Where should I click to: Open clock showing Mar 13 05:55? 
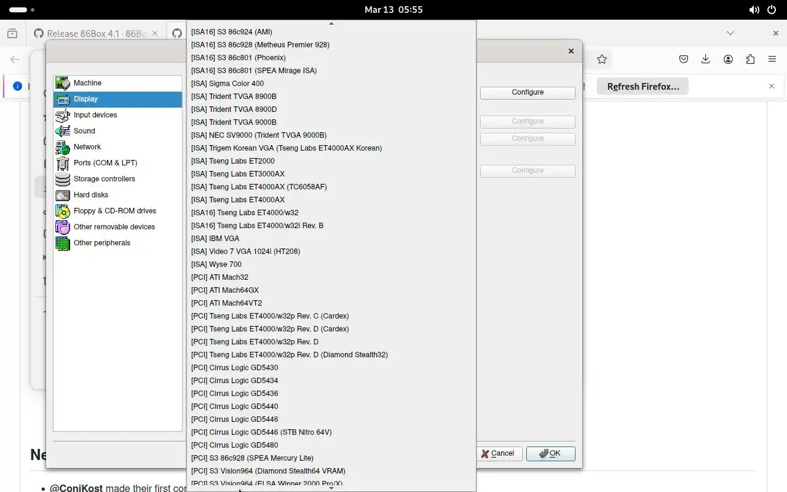(x=393, y=10)
